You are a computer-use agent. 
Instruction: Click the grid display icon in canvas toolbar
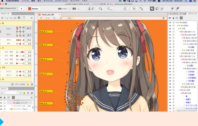(61, 18)
